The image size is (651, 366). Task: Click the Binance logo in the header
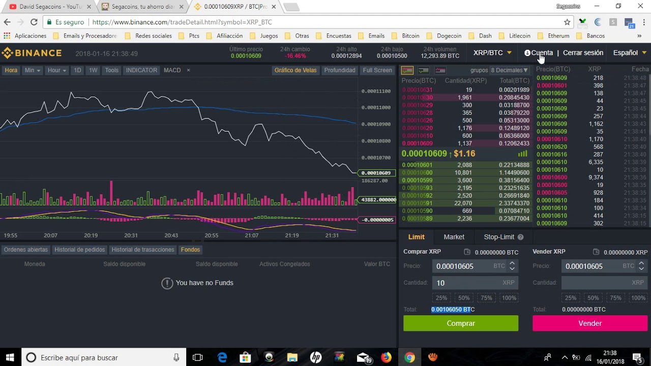[32, 53]
